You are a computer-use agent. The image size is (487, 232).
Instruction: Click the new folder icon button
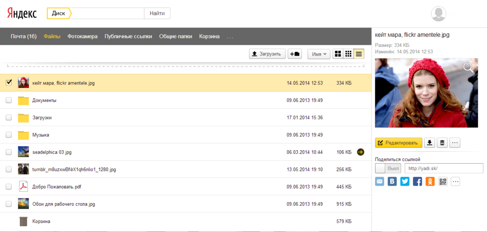click(295, 54)
